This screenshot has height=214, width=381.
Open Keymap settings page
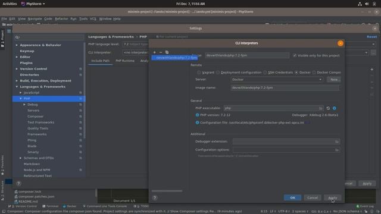pyautogui.click(x=27, y=51)
